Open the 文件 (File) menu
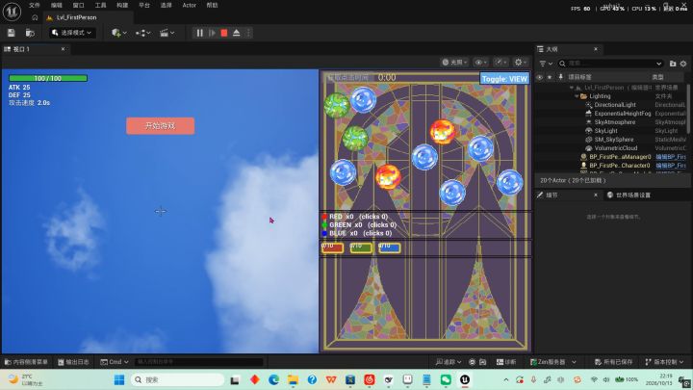The height and width of the screenshot is (390, 693). click(x=34, y=6)
